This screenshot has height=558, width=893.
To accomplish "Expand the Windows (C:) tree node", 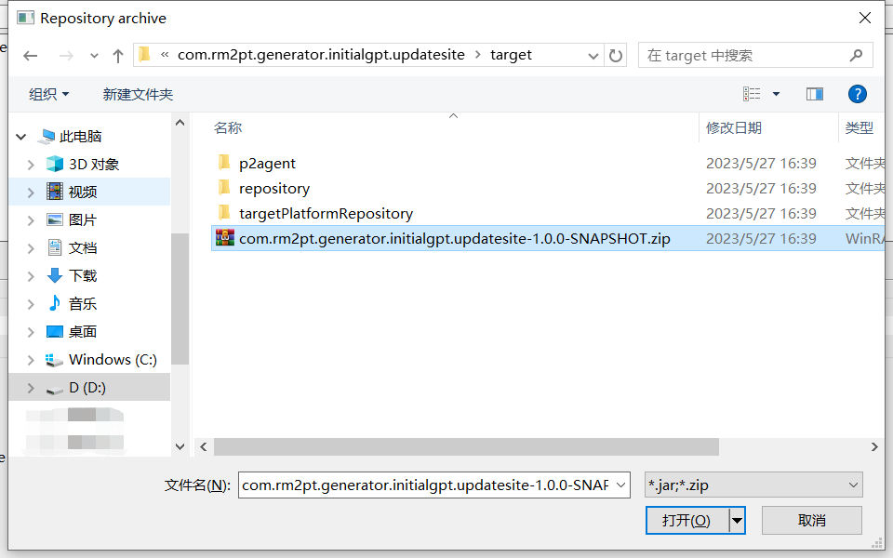I will click(31, 360).
